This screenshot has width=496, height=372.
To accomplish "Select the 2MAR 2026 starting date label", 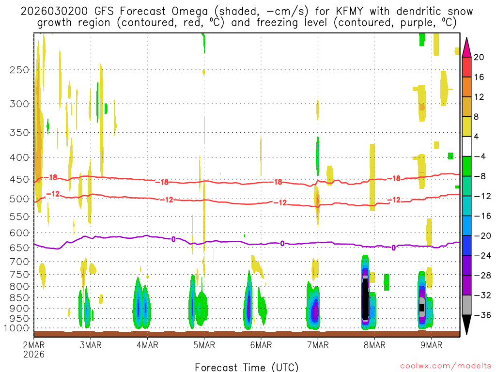I will click(x=33, y=349).
